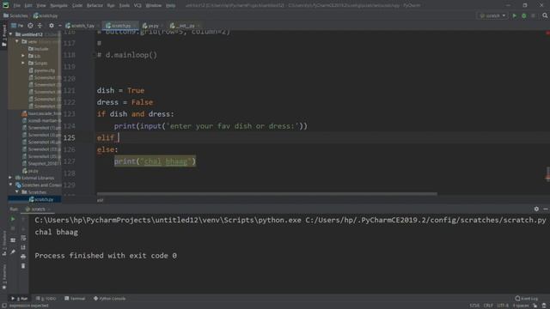Click the collapse-all icon in Project panel header
The width and height of the screenshot is (550, 309).
click(40, 26)
